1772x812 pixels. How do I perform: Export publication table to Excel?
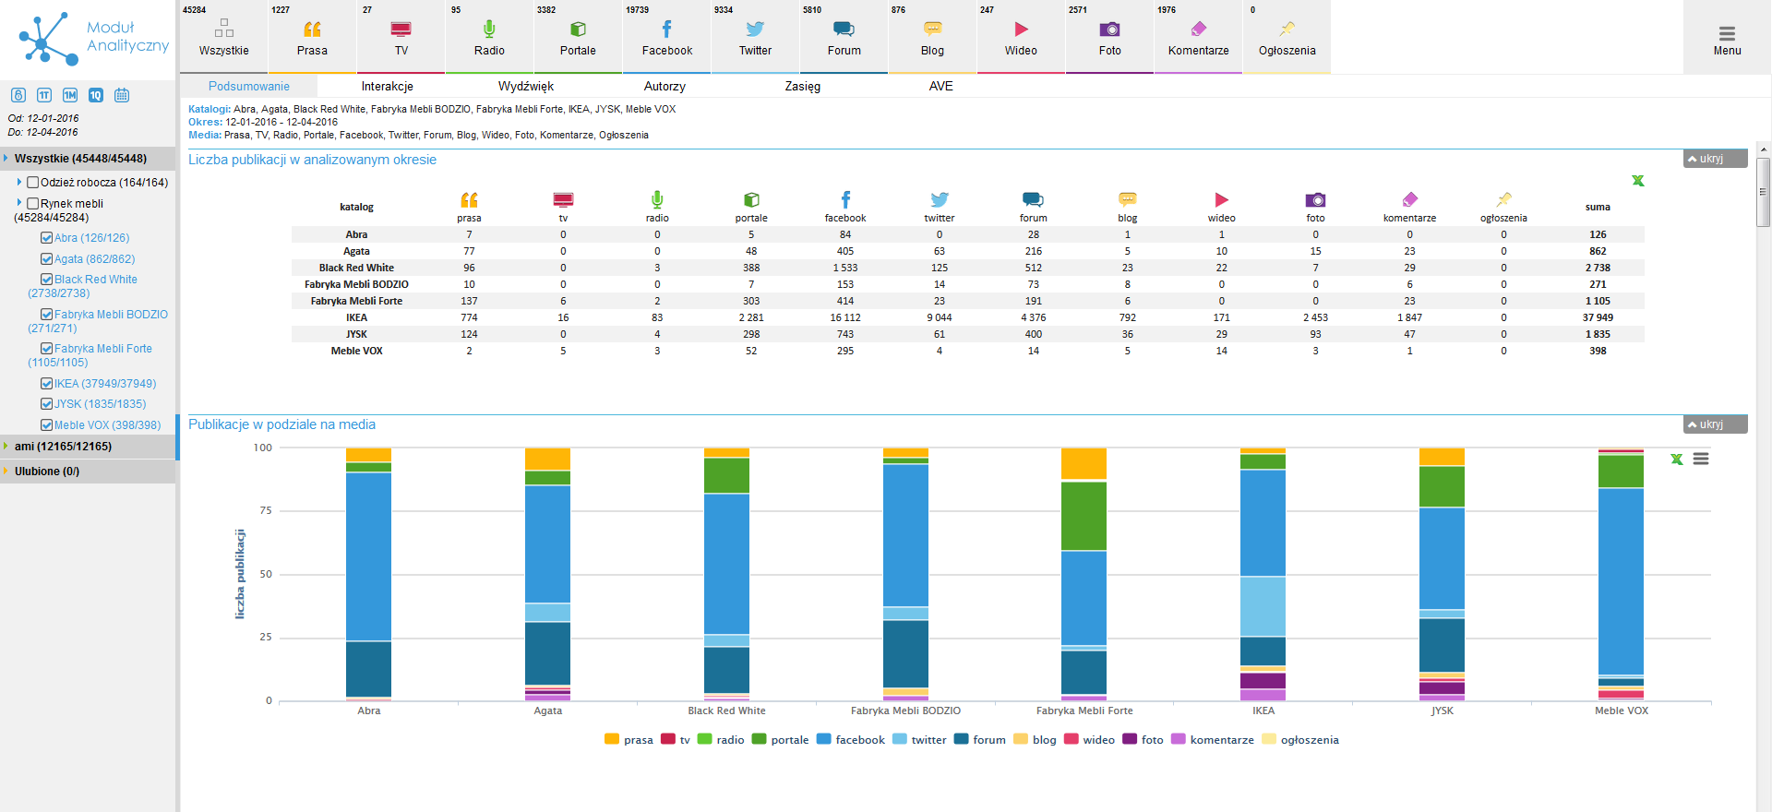[1637, 181]
